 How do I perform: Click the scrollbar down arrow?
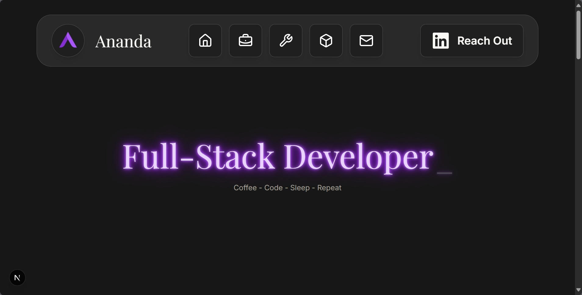coord(578,290)
